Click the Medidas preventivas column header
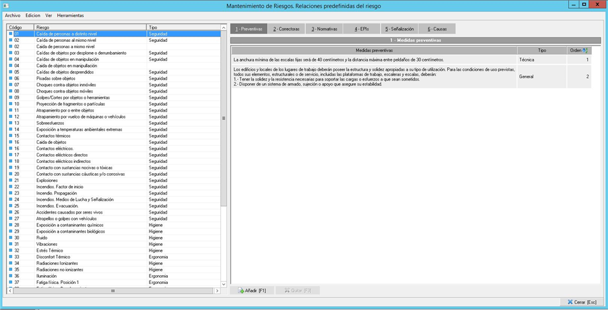The width and height of the screenshot is (608, 310). [x=374, y=51]
